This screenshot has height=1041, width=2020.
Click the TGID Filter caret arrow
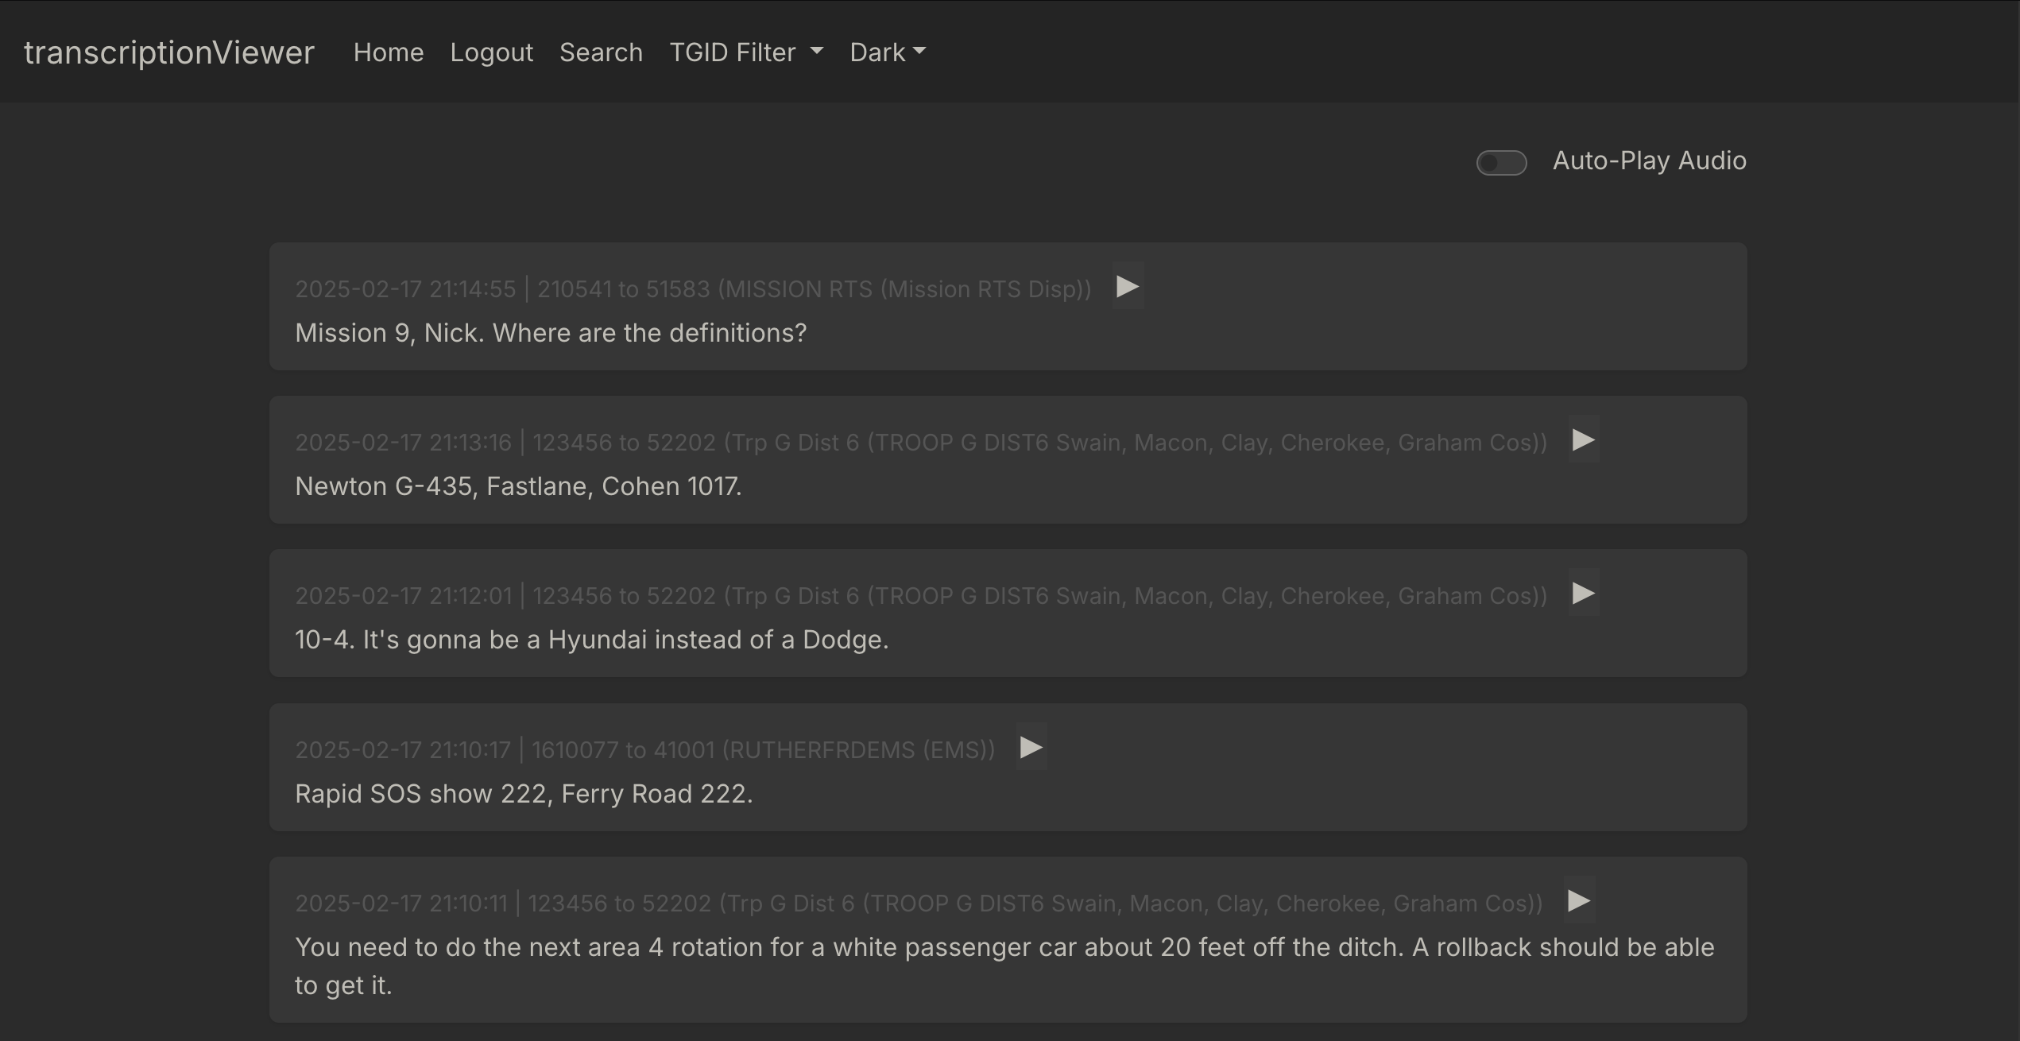click(x=817, y=52)
